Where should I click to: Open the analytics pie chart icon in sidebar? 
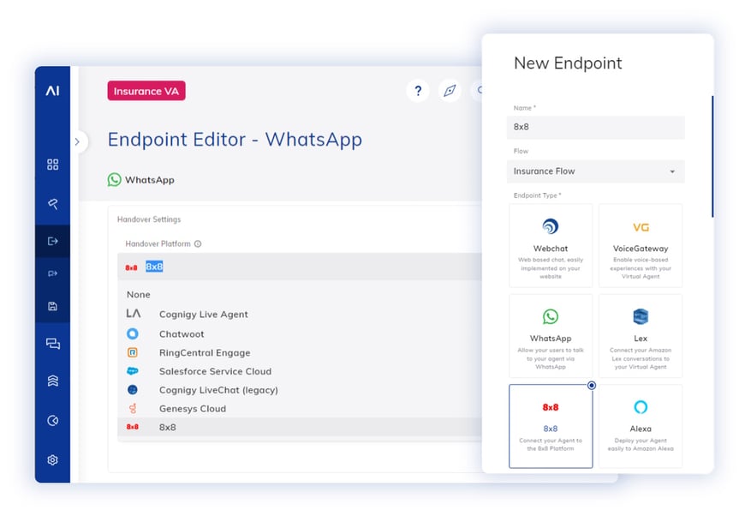(x=53, y=420)
